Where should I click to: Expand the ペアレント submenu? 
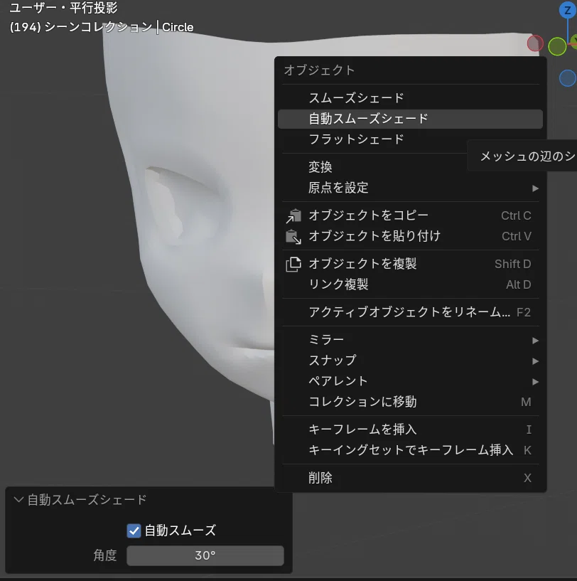click(410, 381)
